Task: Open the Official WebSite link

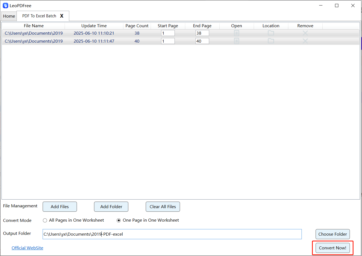Action: (27, 248)
